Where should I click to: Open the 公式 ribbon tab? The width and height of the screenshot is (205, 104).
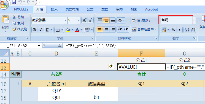(90, 9)
